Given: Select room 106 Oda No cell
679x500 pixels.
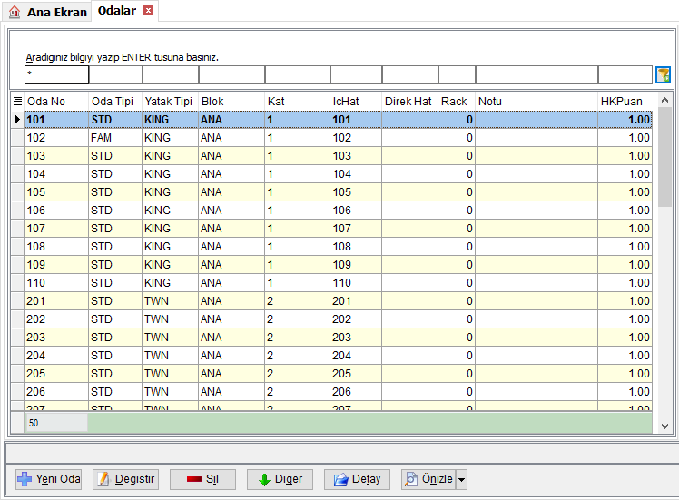Looking at the screenshot, I should [x=56, y=211].
